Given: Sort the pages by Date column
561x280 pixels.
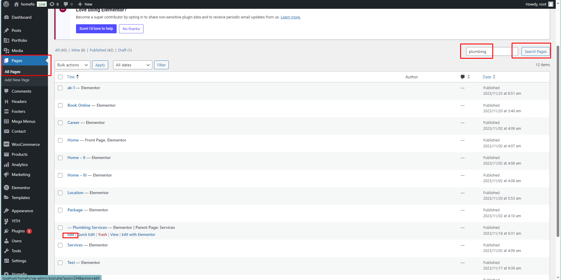Looking at the screenshot, I should pos(489,77).
